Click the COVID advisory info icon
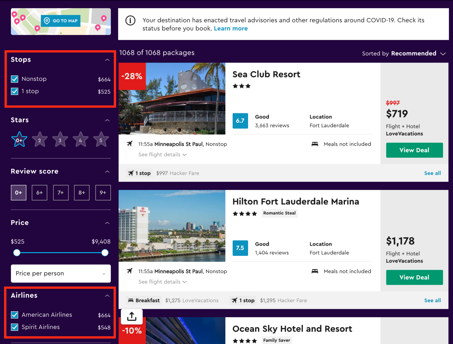 point(130,21)
